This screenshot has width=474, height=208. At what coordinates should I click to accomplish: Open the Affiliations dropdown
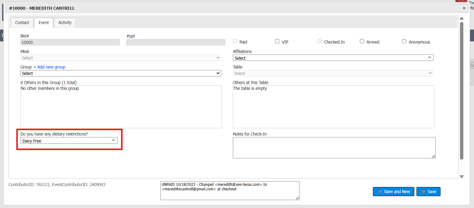pyautogui.click(x=333, y=58)
